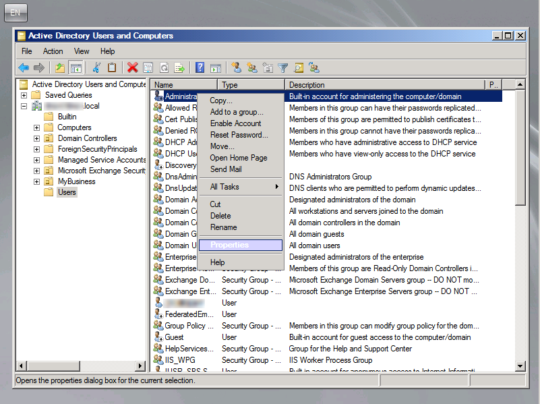The height and width of the screenshot is (404, 540).
Task: Select the Guest row in the list
Action: (328, 337)
